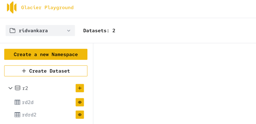The height and width of the screenshot is (124, 256).
Task: Select the rd2d table entry
Action: click(28, 102)
